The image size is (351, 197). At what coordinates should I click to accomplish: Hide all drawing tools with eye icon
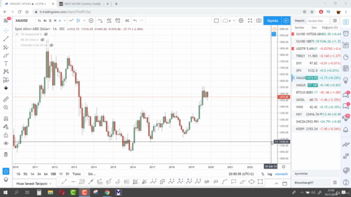[6, 143]
